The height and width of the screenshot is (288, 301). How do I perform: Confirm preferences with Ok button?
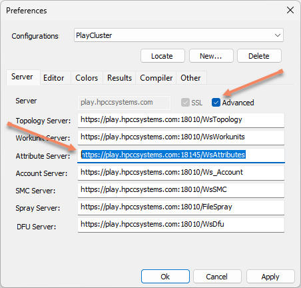(x=165, y=277)
